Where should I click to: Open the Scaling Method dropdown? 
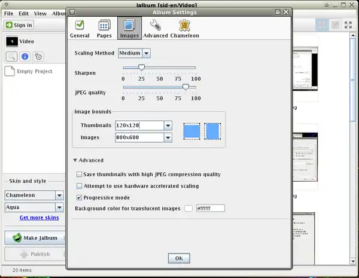pyautogui.click(x=146, y=53)
